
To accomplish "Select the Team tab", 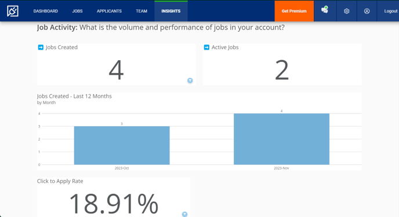I will [142, 11].
